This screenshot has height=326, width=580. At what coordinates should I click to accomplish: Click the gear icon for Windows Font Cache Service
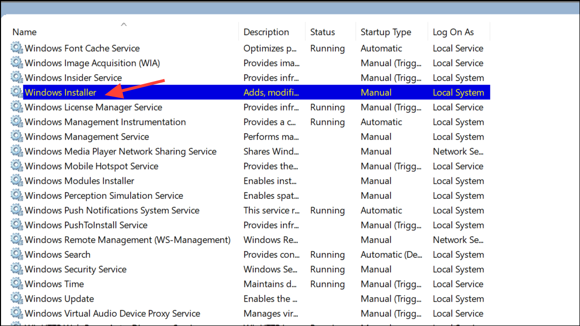17,48
